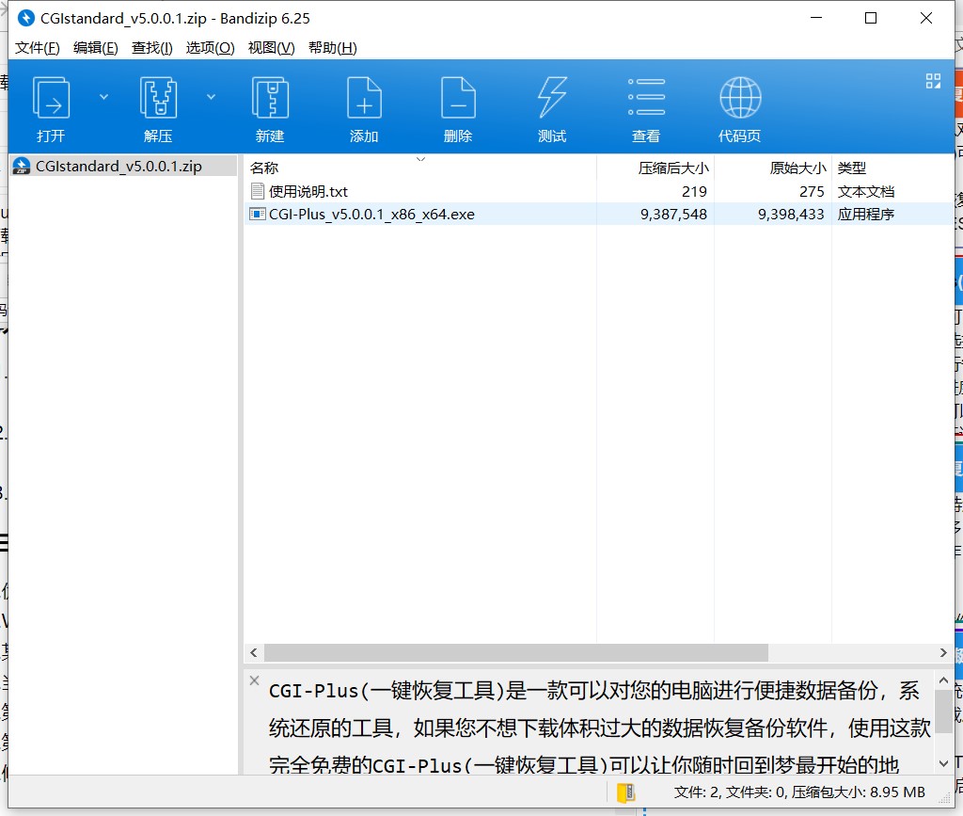Click the original size value 9,398,433
The height and width of the screenshot is (816, 963).
tap(791, 215)
